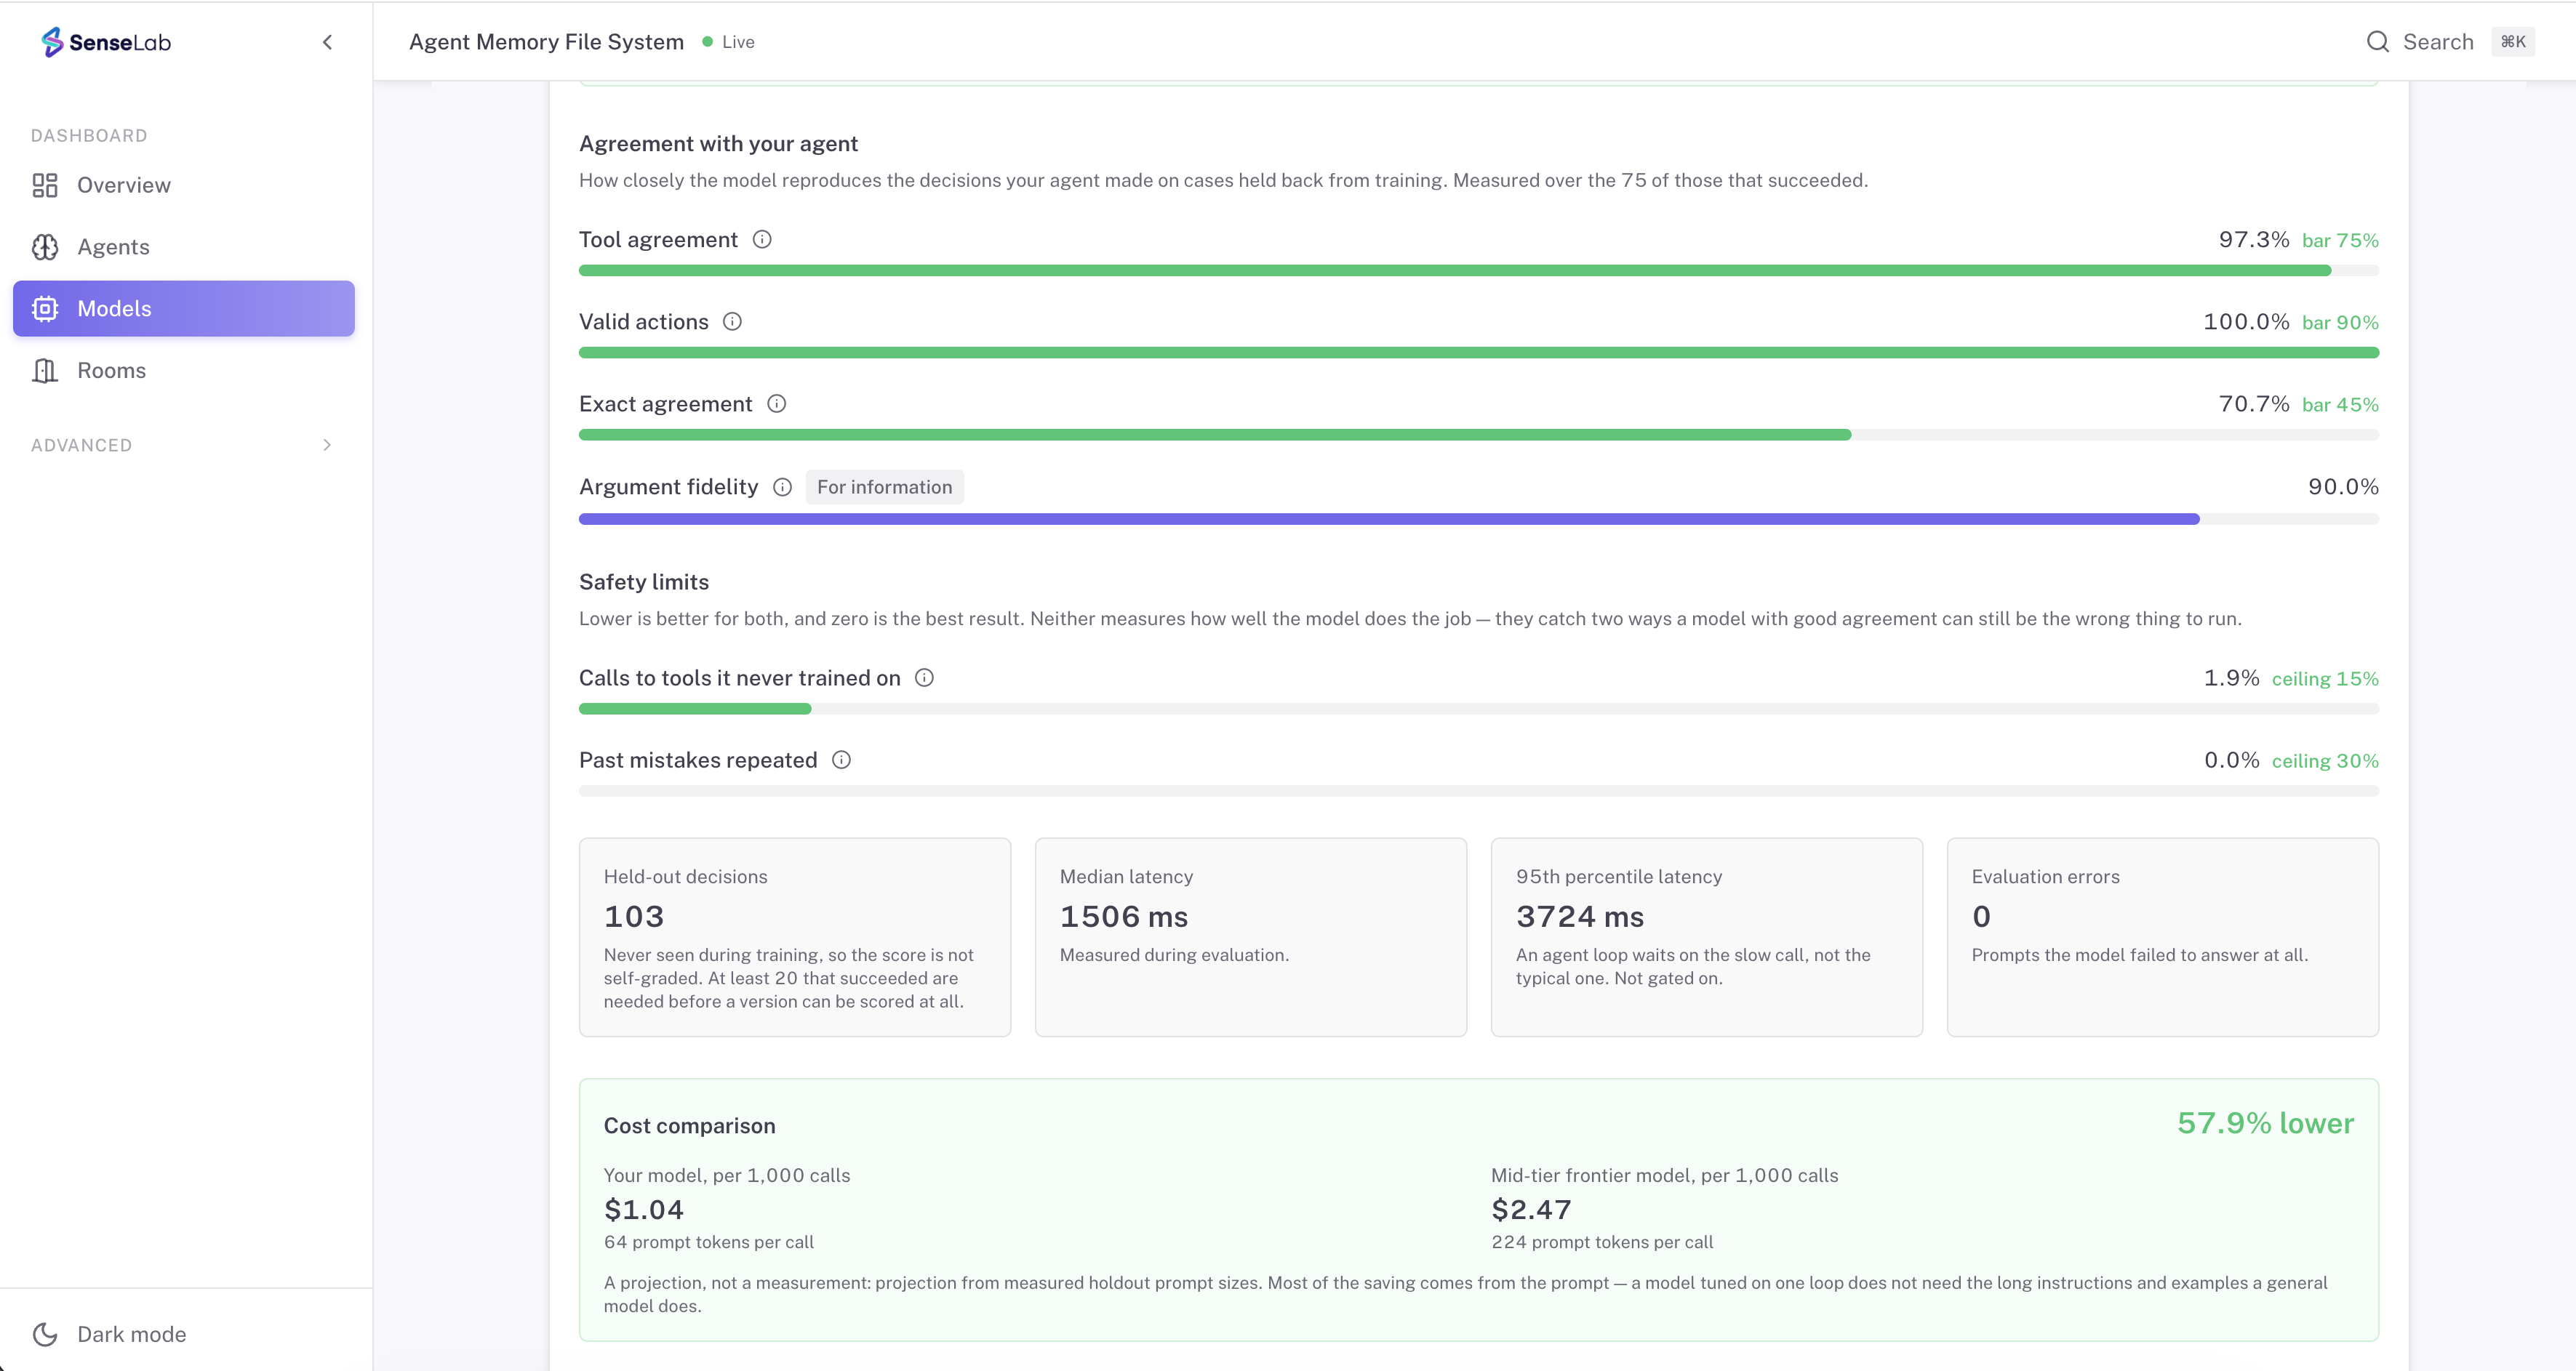Click the bar 45% threshold label
Screen dimensions: 2576x1371
click(x=2340, y=405)
